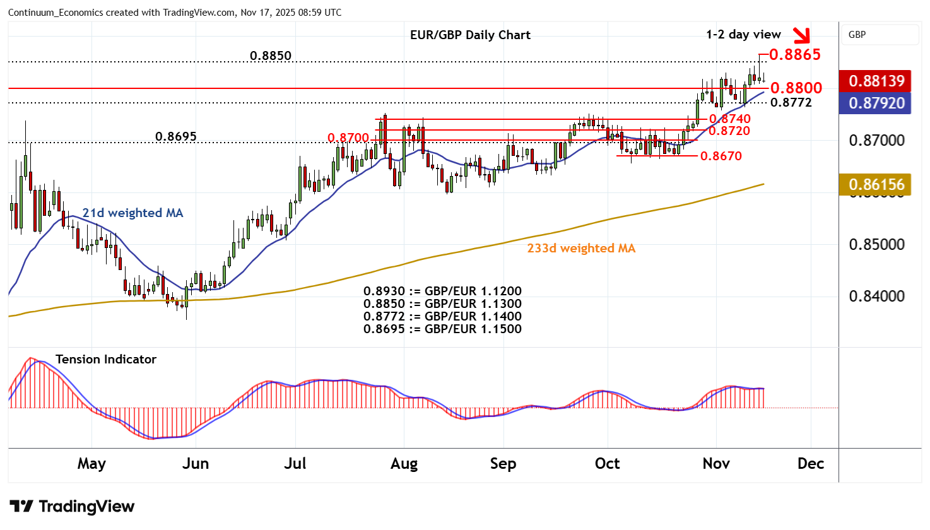The image size is (930, 530).
Task: Click the red 0.88139 price tag
Action: [876, 81]
